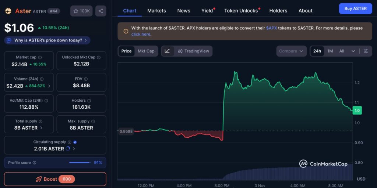Open the Chart tab
Image resolution: width=377 pixels, height=188 pixels.
point(130,11)
